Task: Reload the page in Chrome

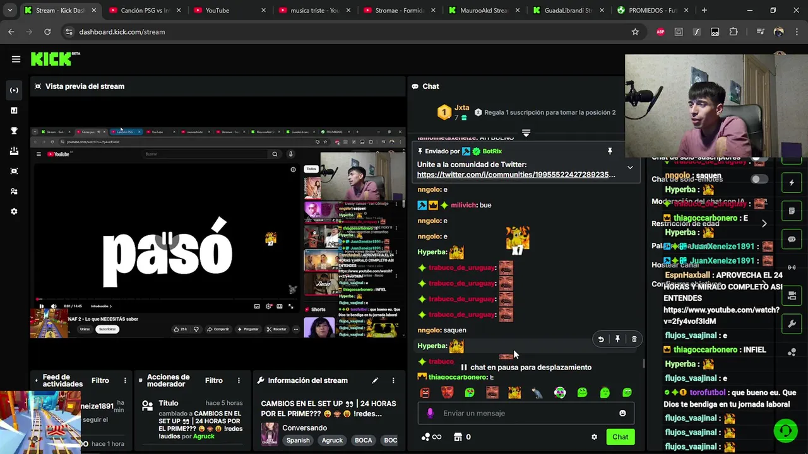Action: 47,32
